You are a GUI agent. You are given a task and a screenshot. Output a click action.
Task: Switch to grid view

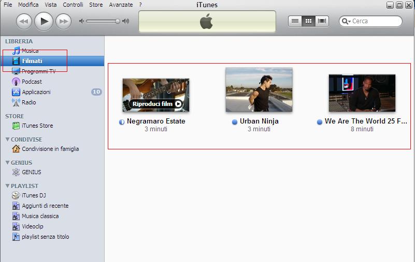[308, 21]
